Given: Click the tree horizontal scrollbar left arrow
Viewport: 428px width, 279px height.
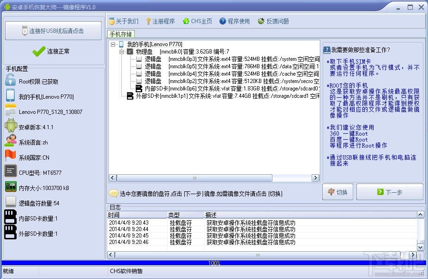Looking at the screenshot, I should 113,178.
